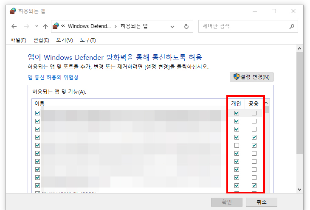Open the recent locations dropdown arrow
The height and width of the screenshot is (210, 310).
click(37, 26)
